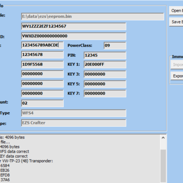Click the KEY 5: label
Screen dimensions: 183x183
point(74,84)
